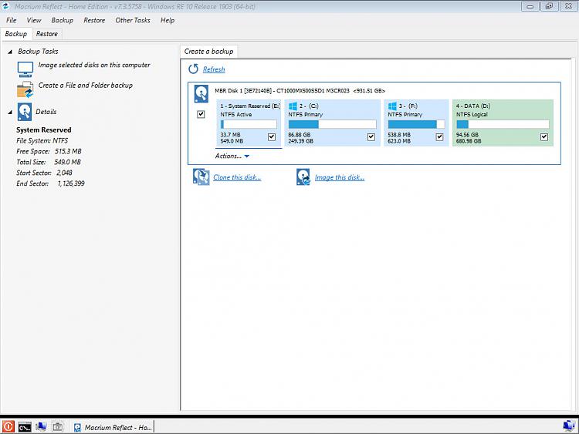
Task: Click the DATA (D:) partition usage bar
Action: pyautogui.click(x=503, y=124)
